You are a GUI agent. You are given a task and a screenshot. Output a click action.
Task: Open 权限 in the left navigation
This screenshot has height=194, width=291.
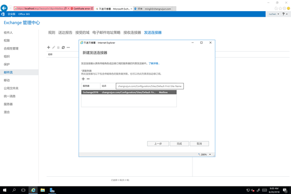click(x=7, y=40)
